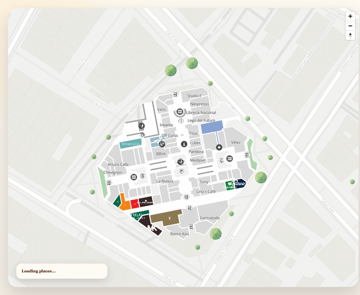360x295 pixels.
Task: Click the entrance icon right of Vélez
Action: (246, 155)
